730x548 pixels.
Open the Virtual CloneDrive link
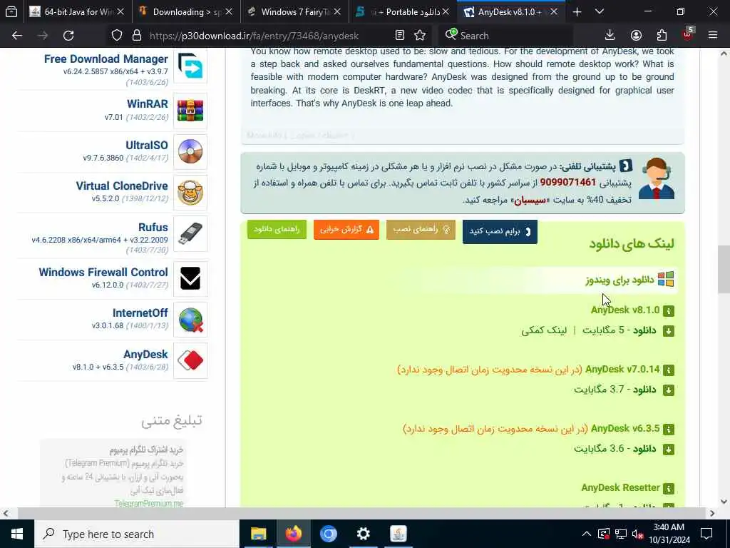(122, 186)
